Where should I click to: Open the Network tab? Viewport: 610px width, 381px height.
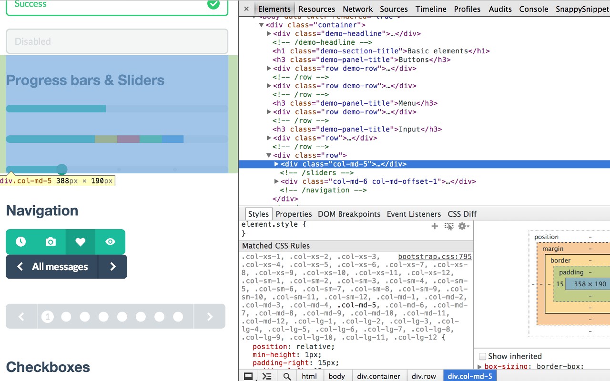(x=358, y=9)
